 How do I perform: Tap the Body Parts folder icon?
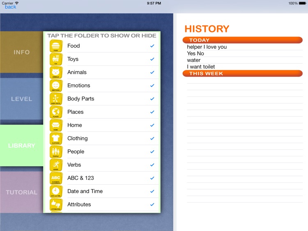(x=56, y=99)
